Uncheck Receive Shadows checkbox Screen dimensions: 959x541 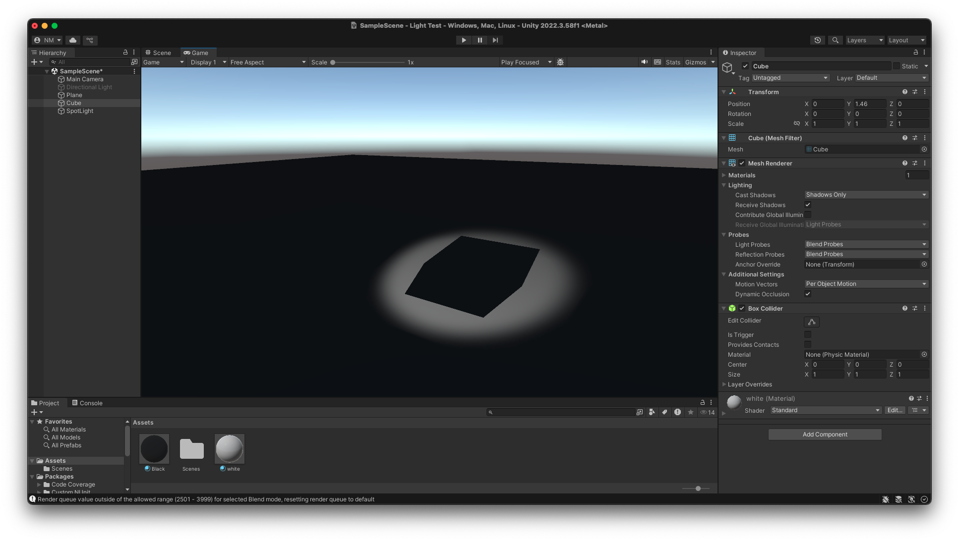[808, 205]
